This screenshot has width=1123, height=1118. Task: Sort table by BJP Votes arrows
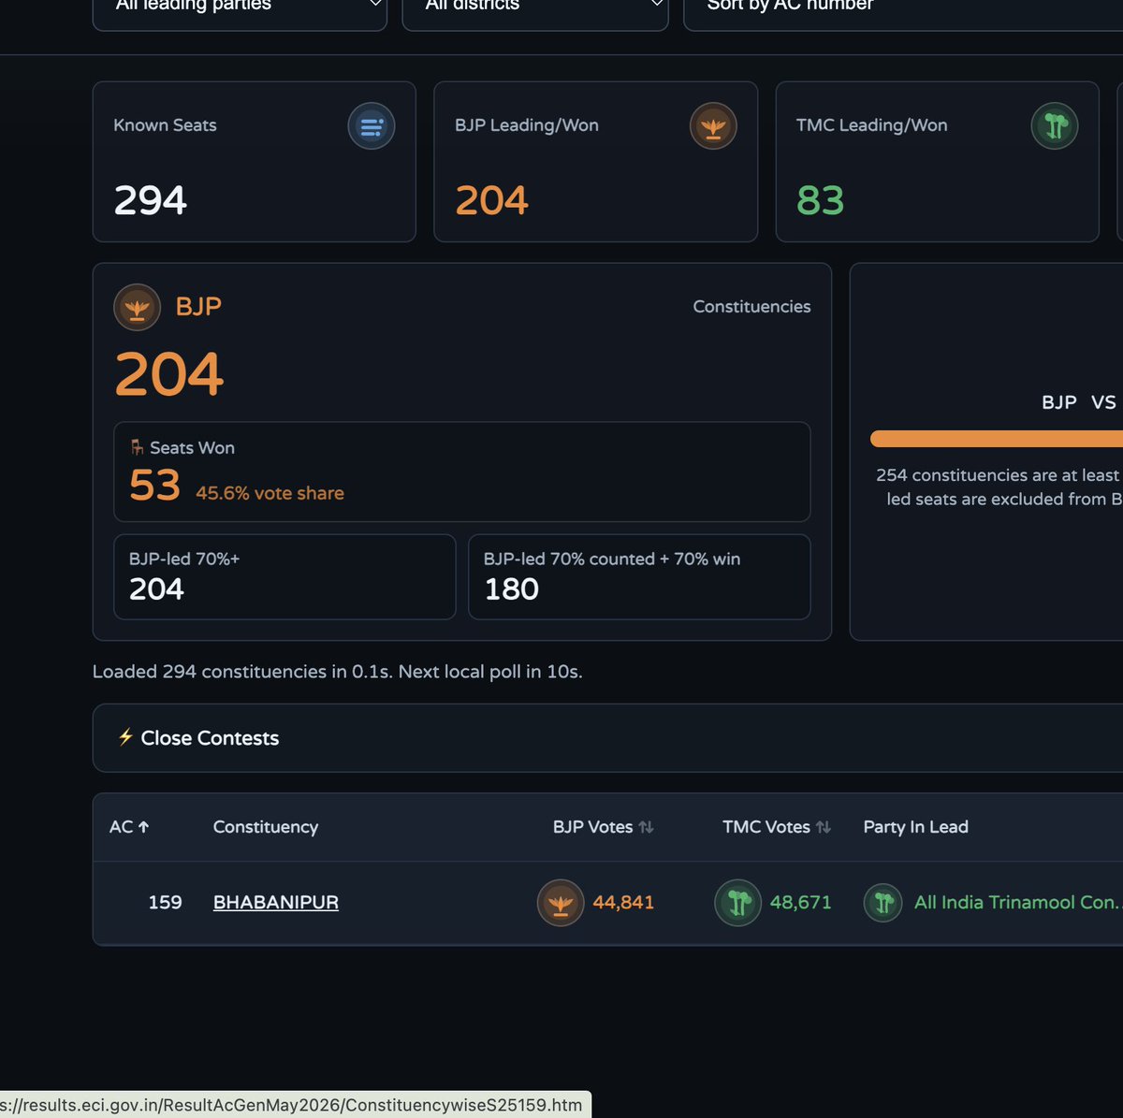[x=646, y=827]
